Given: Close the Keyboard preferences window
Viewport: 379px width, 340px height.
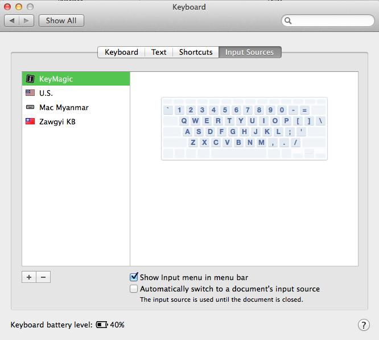Looking at the screenshot, I should point(7,7).
